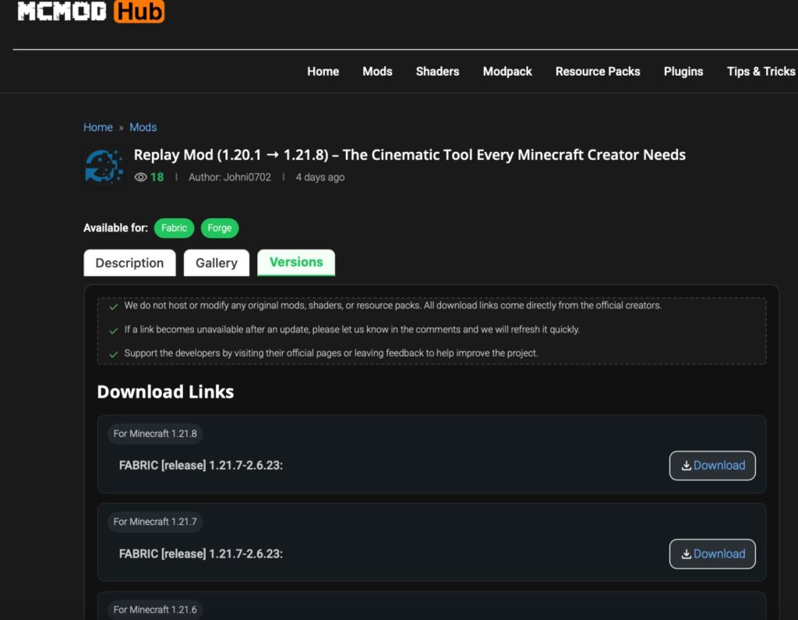The height and width of the screenshot is (620, 798).
Task: Click the 4 days ago timestamp
Action: pos(320,177)
